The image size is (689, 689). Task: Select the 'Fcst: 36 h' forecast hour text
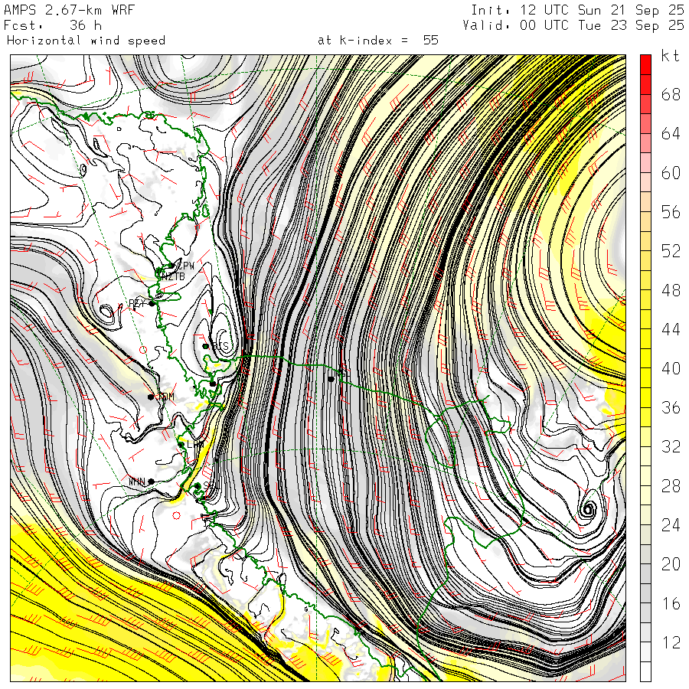[x=53, y=25]
